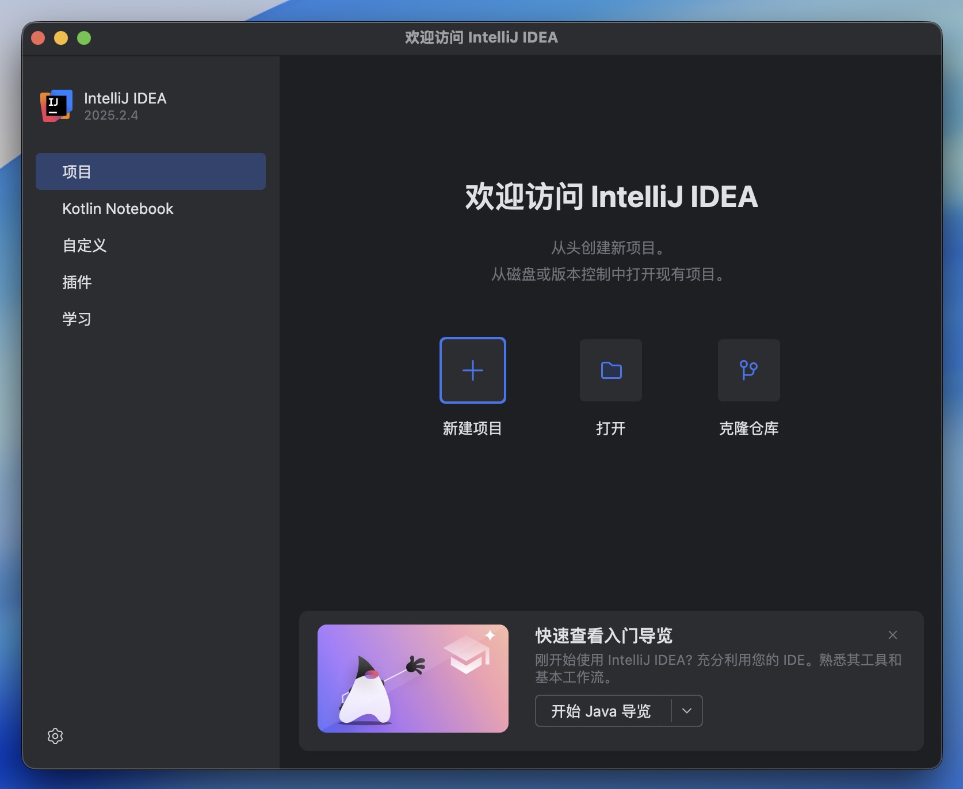The height and width of the screenshot is (789, 963).
Task: Click the version number 2025.2.4
Action: pyautogui.click(x=112, y=115)
